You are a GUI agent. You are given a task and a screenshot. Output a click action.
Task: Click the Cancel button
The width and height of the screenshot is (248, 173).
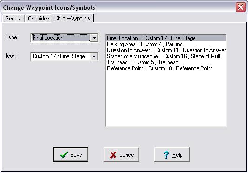point(121,155)
